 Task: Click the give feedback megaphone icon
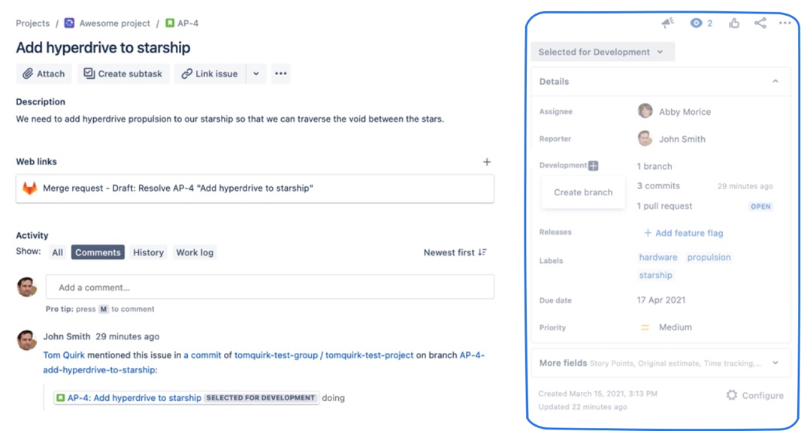(x=667, y=23)
